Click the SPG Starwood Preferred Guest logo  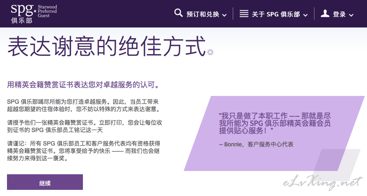pos(34,14)
